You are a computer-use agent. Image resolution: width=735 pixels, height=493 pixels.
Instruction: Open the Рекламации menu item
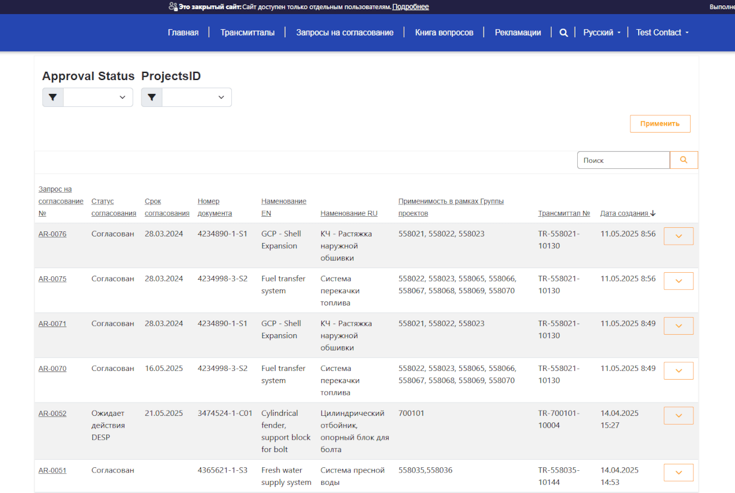pos(518,33)
